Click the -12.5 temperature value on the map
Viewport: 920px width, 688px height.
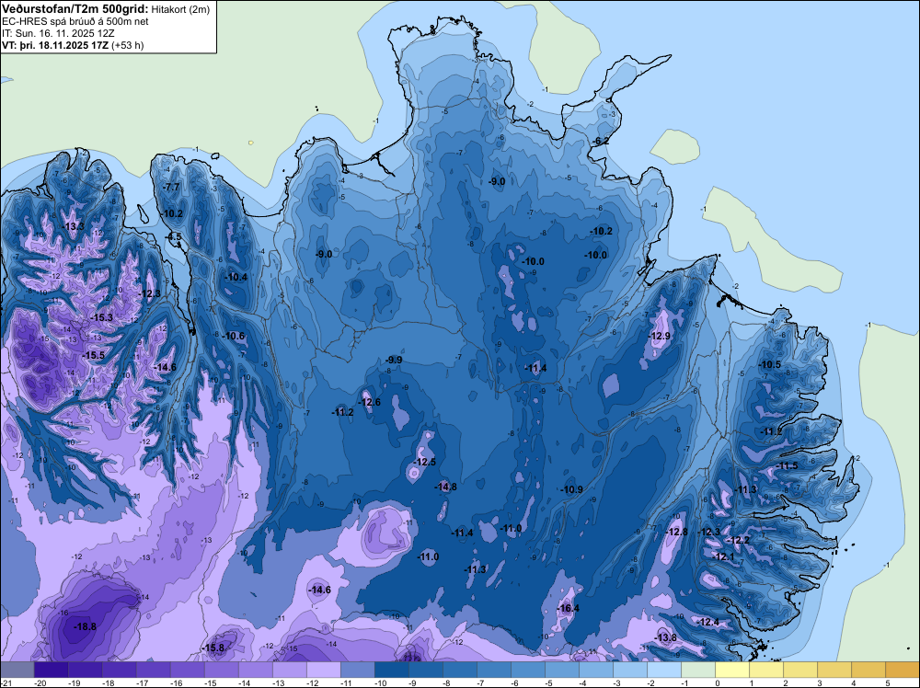click(425, 462)
